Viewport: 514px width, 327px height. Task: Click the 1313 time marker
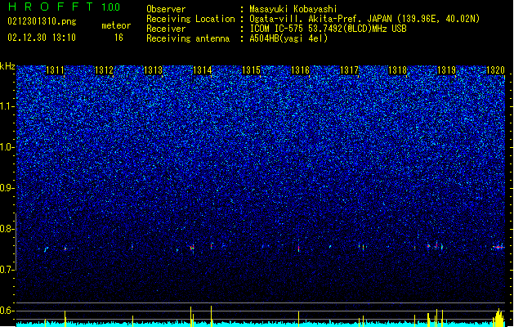pyautogui.click(x=153, y=70)
